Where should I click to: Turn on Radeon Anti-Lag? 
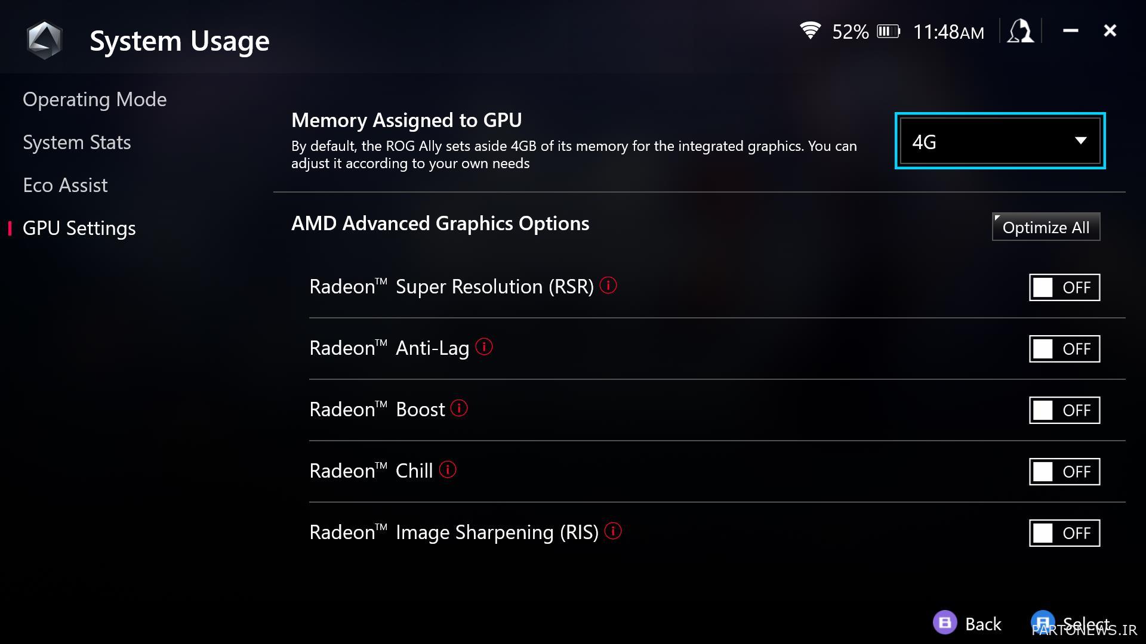point(1064,348)
